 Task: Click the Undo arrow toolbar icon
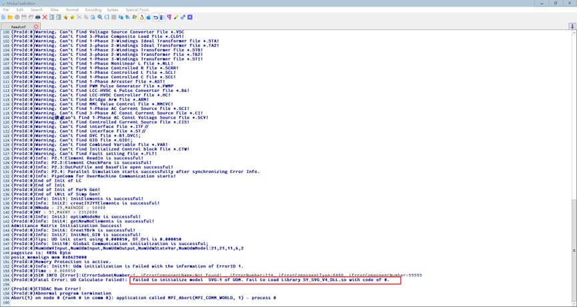pos(155,17)
